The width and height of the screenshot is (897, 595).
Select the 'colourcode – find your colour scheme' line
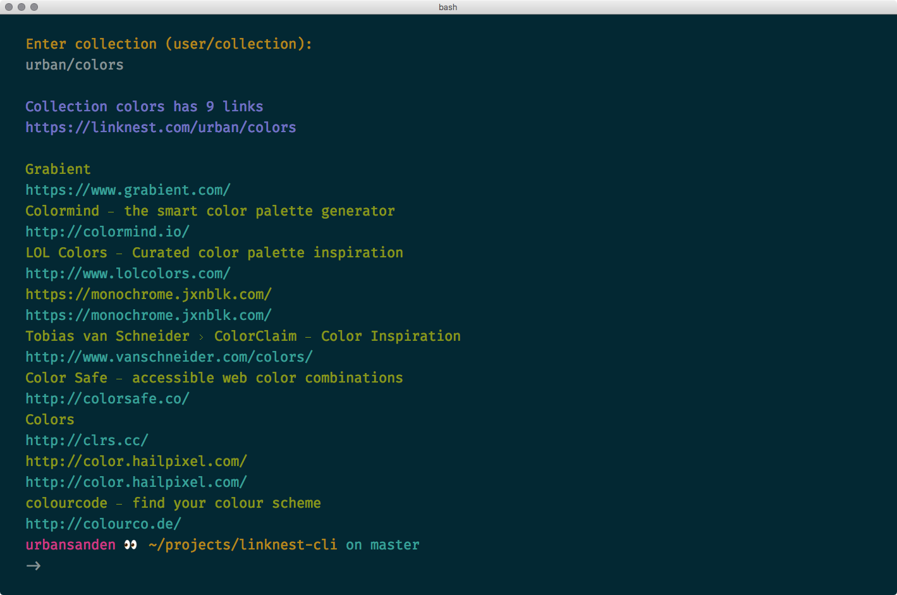pyautogui.click(x=173, y=503)
